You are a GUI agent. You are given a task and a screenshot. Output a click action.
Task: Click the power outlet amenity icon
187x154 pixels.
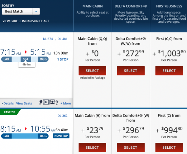pos(41,101)
